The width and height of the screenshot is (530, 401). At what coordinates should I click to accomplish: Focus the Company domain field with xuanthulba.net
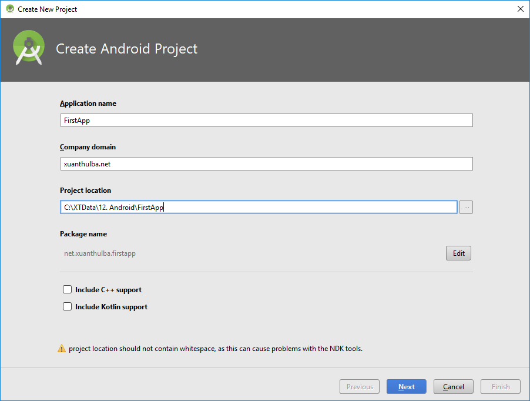coord(266,164)
